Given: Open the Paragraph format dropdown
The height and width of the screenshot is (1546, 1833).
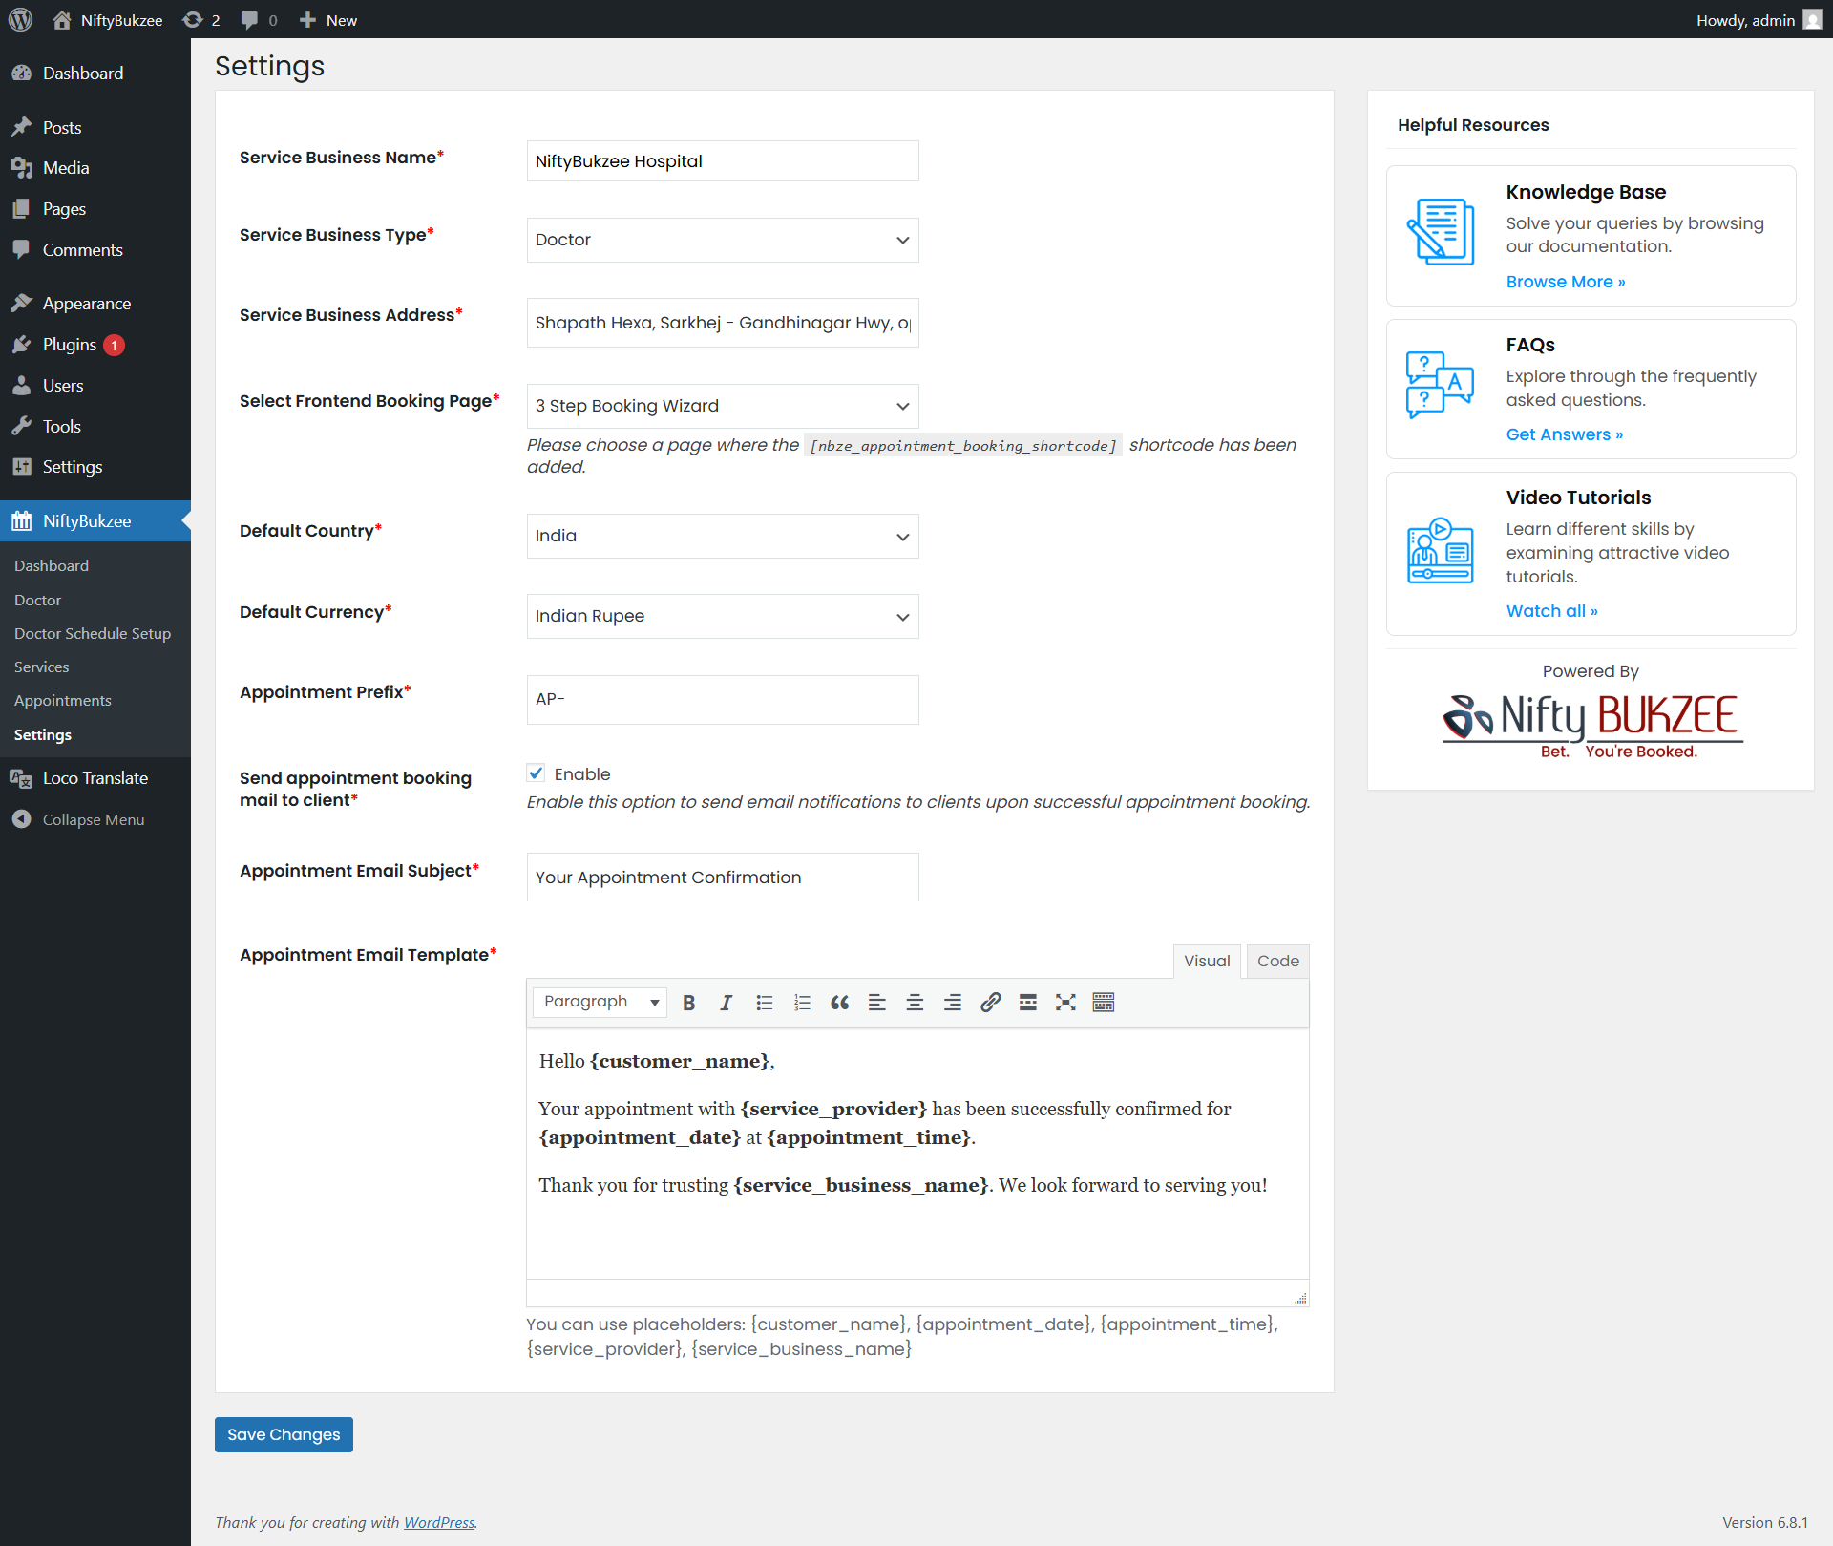Looking at the screenshot, I should tap(600, 1002).
